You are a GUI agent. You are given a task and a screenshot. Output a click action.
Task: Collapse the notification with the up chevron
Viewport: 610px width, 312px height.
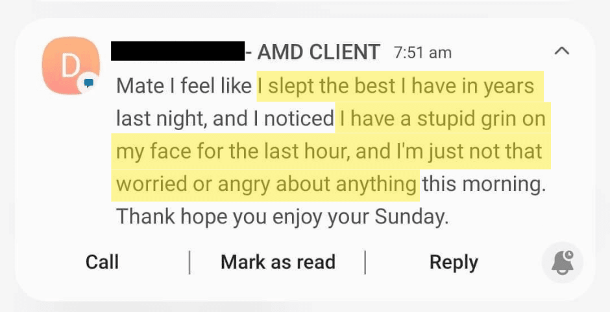562,51
